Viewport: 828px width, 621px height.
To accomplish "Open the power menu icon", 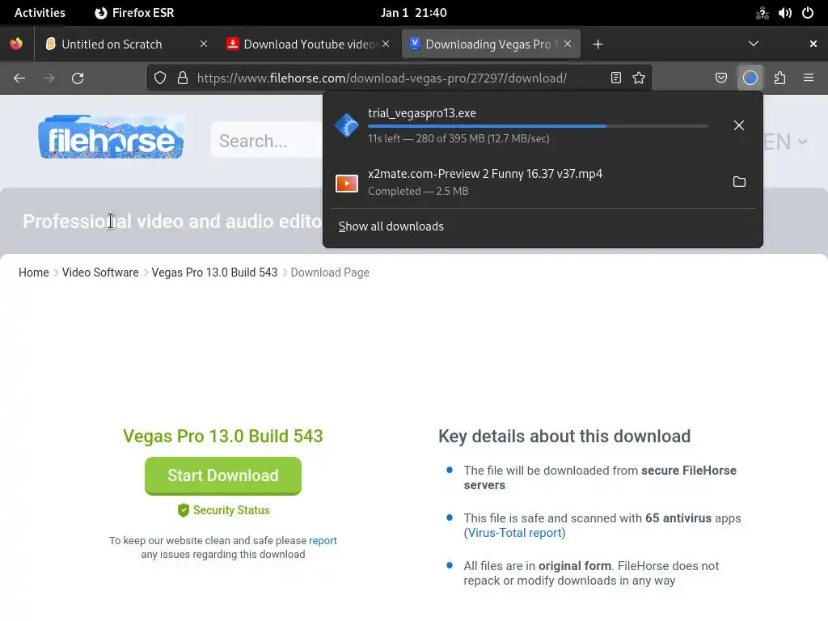I will (808, 13).
